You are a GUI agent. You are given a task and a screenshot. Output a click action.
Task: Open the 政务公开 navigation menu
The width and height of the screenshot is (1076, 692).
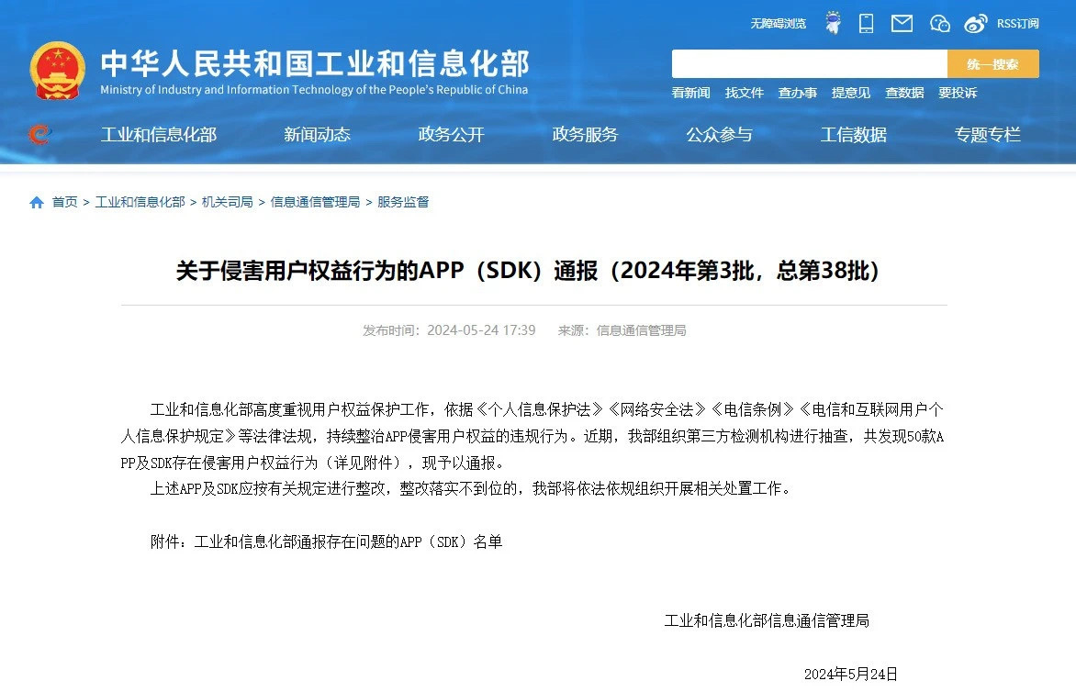(451, 135)
